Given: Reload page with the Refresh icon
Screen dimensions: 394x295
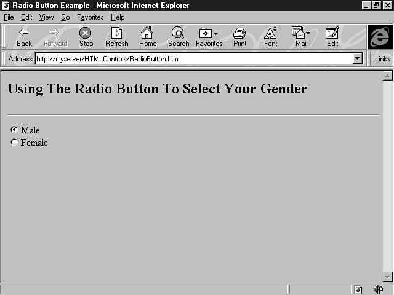Looking at the screenshot, I should point(116,33).
